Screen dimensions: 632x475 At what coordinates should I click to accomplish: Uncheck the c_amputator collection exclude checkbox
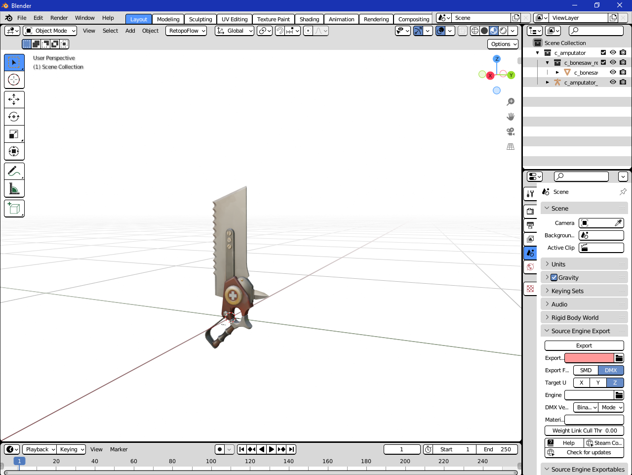coord(603,52)
